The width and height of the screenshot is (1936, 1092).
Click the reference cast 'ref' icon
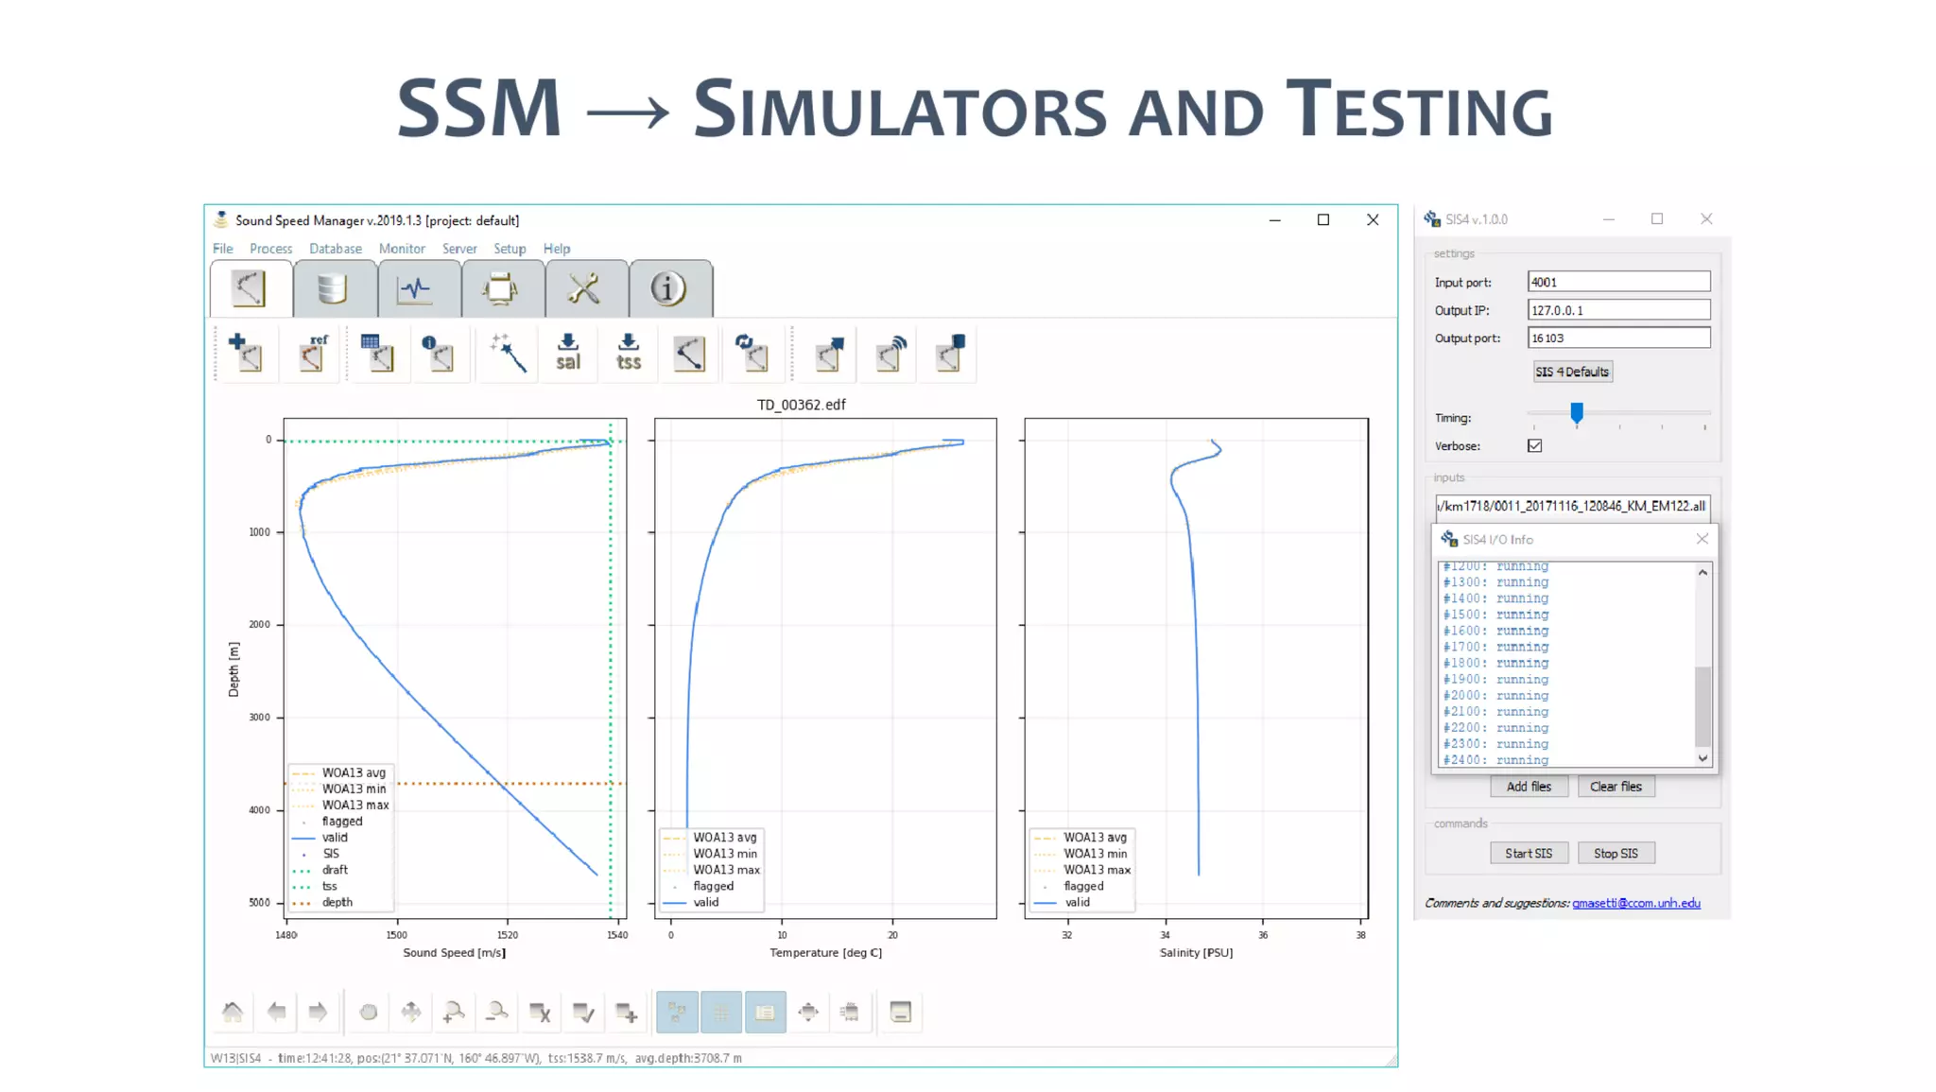pyautogui.click(x=311, y=354)
